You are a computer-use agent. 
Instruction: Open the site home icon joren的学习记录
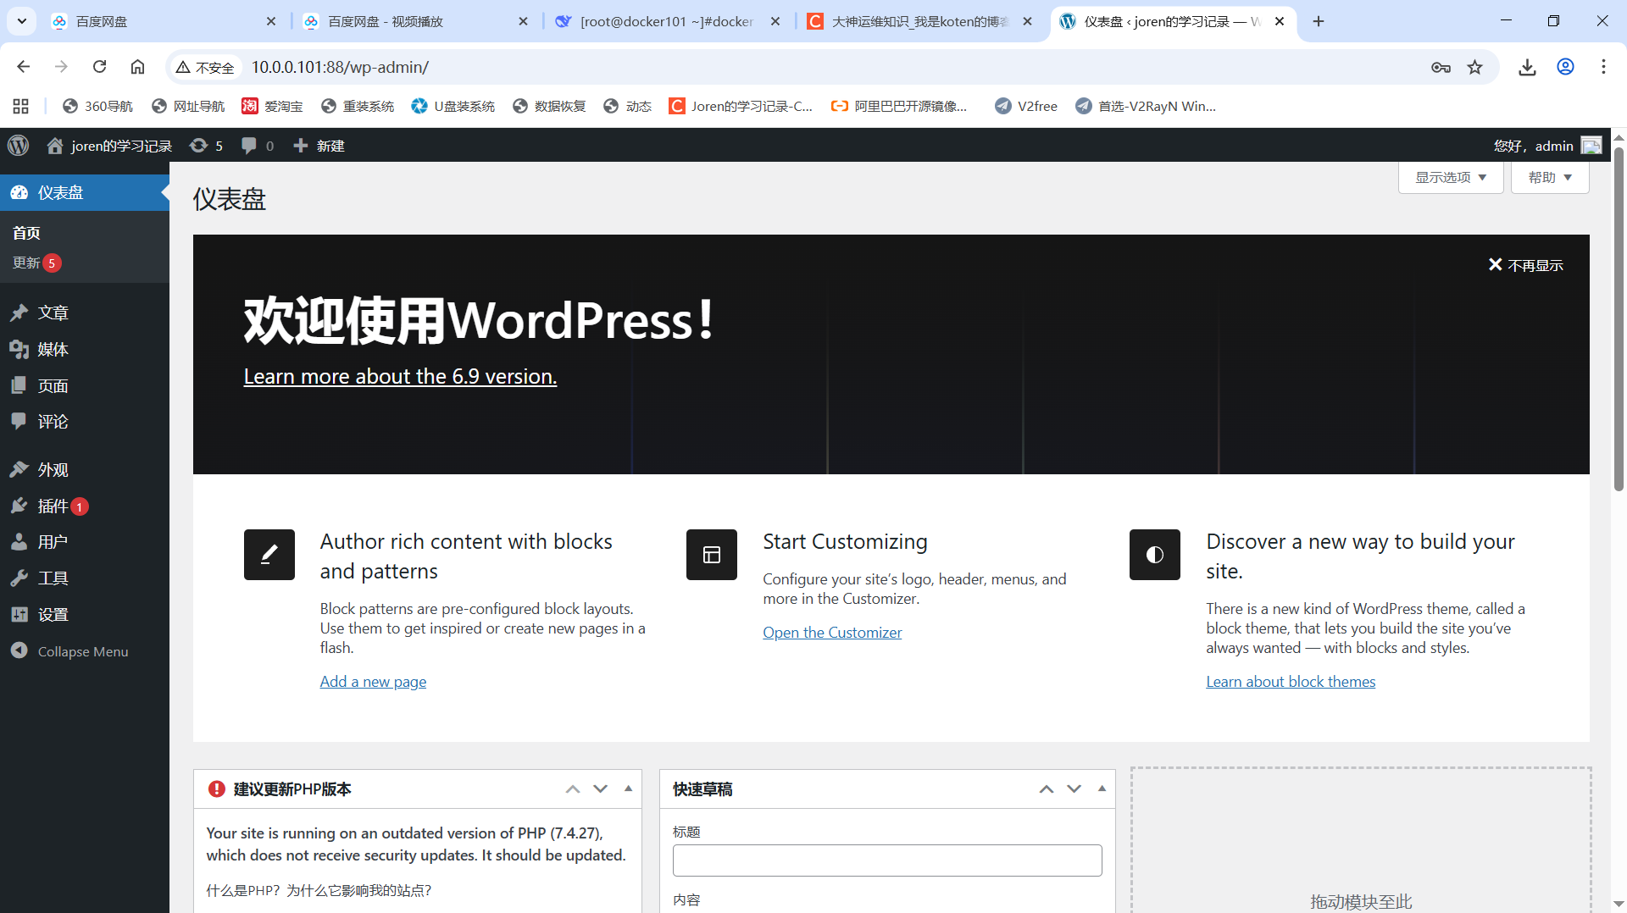(x=55, y=146)
